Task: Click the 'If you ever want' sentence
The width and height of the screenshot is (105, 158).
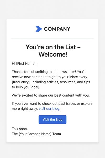Action: 52,106
